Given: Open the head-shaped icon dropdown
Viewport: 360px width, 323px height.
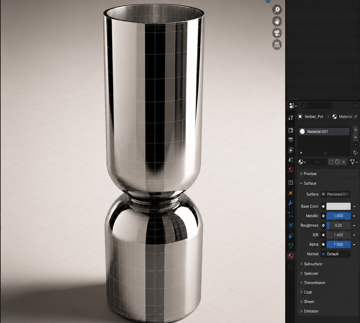Looking at the screenshot, I should [356, 153].
